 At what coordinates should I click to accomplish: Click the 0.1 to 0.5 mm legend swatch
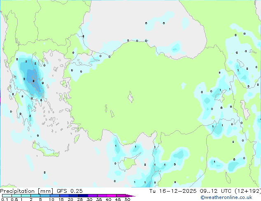(x=7, y=196)
